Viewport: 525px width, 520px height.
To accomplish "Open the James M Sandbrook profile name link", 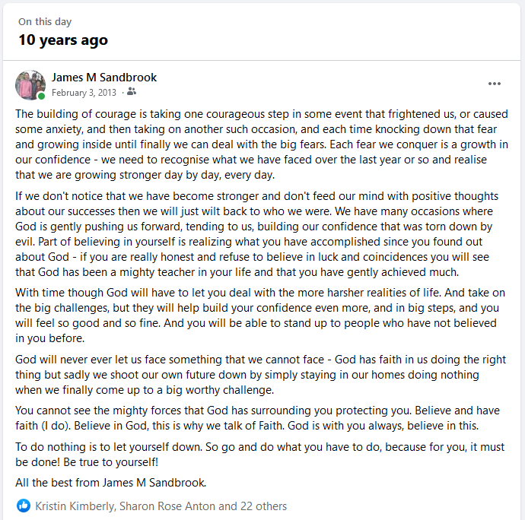I will (x=104, y=78).
